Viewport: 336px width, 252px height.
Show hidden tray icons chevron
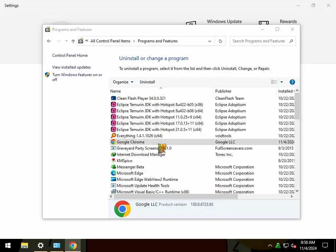point(270,245)
